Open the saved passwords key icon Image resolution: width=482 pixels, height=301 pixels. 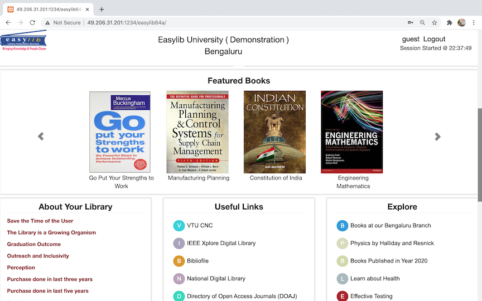tap(411, 22)
